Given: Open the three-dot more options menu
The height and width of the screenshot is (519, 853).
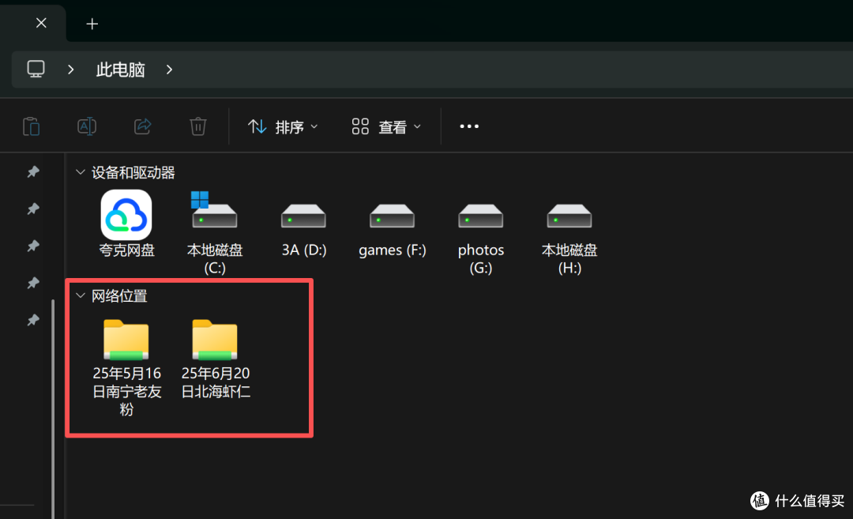Looking at the screenshot, I should 469,126.
